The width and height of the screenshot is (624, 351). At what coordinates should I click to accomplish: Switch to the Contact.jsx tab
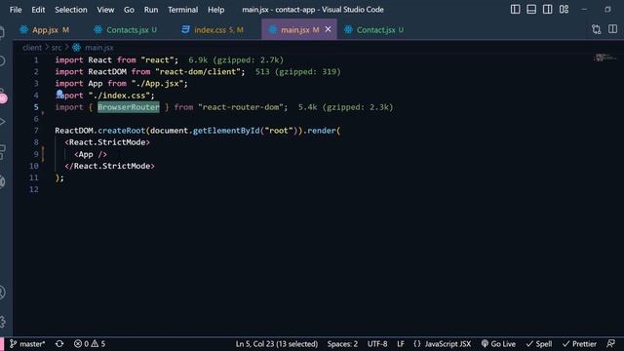pos(375,30)
